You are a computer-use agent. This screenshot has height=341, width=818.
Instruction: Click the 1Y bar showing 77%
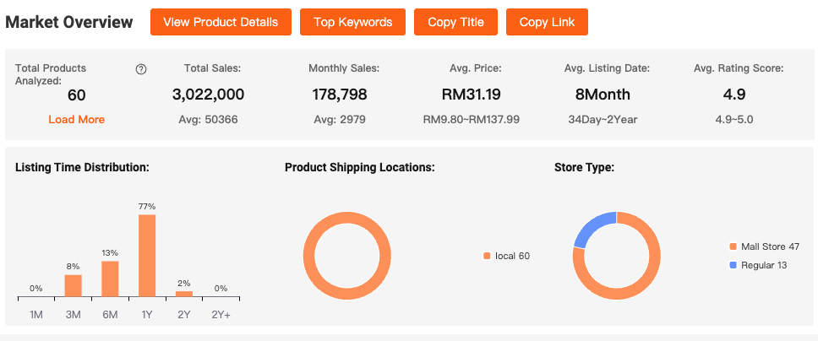pos(147,255)
